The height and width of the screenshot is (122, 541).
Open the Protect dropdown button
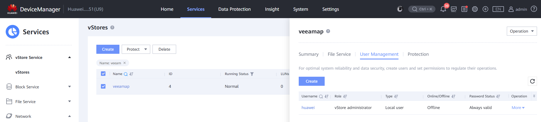136,49
